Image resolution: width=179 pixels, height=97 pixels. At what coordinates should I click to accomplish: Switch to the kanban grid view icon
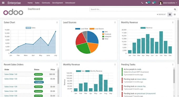170,14
